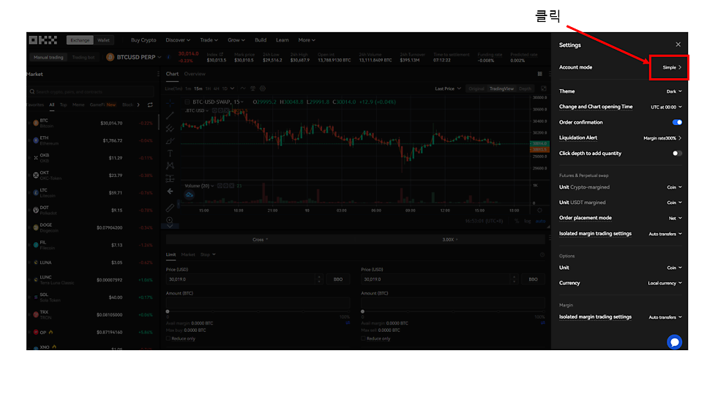Viewport: 707px width, 397px height.
Task: Select BTC Bitcoin in market list
Action: (x=92, y=123)
